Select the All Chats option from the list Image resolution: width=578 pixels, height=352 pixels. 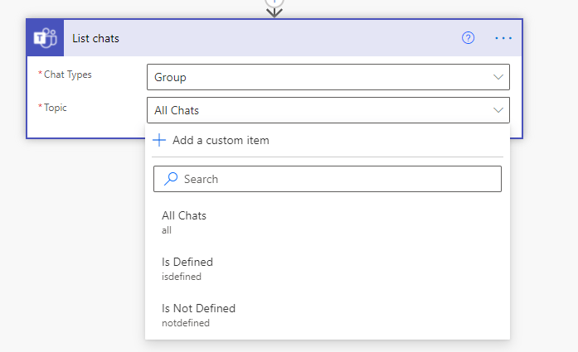[x=184, y=216]
